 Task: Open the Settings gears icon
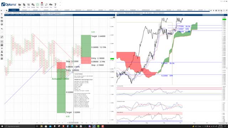33,5
